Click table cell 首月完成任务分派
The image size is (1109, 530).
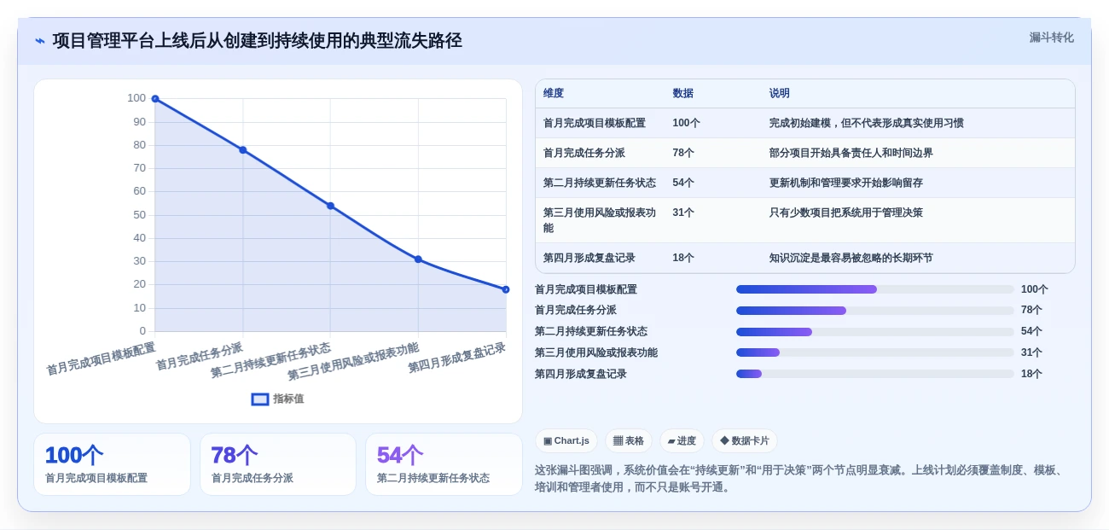point(584,153)
